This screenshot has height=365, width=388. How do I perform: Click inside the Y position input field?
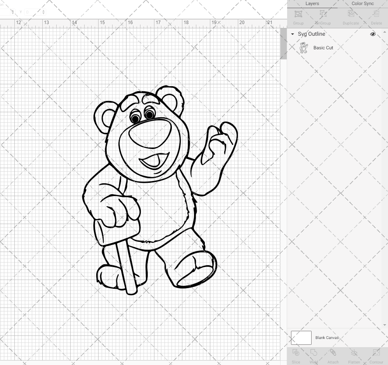pyautogui.click(x=32, y=12)
